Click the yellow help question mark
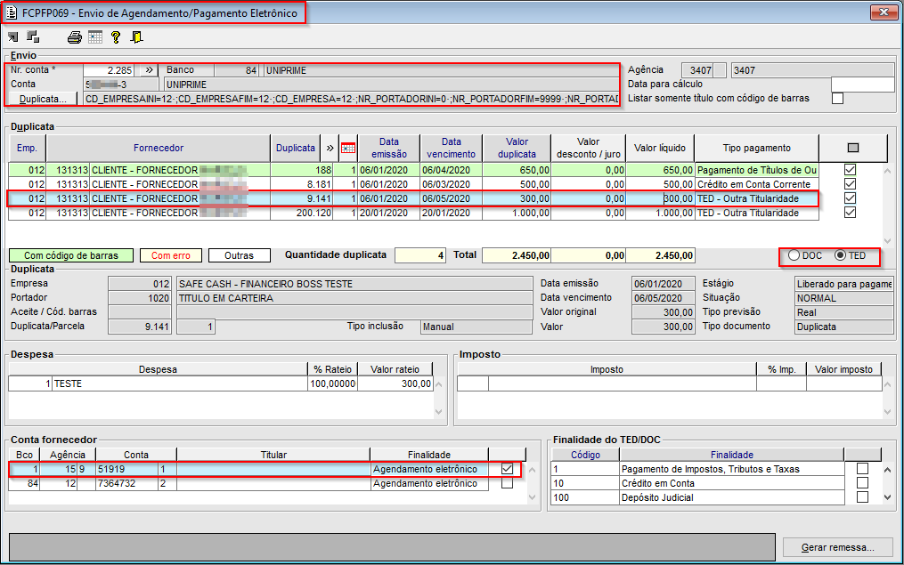The image size is (904, 565). [115, 37]
